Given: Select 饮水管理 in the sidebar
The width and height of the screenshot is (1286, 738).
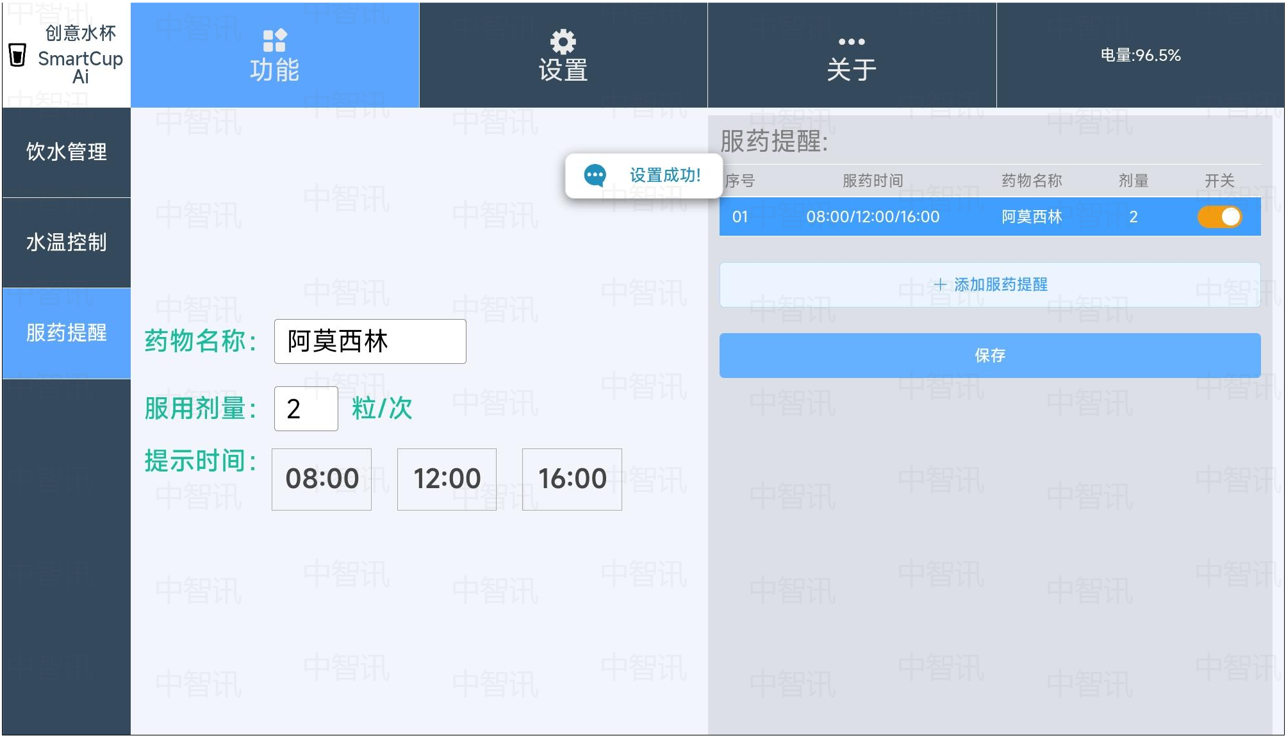Looking at the screenshot, I should point(67,152).
